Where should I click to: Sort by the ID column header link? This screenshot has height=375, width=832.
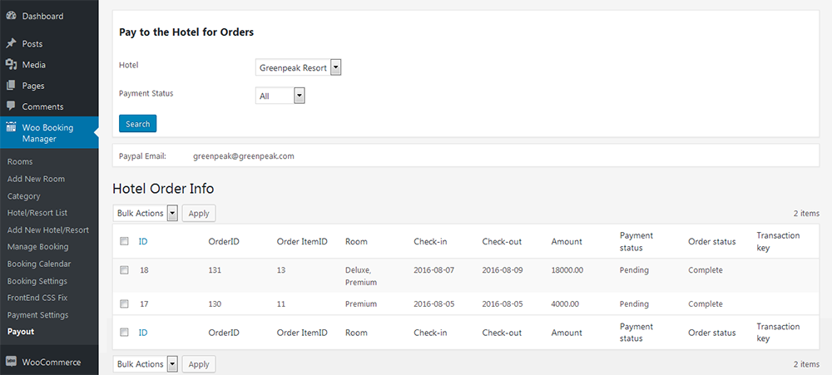click(x=143, y=241)
